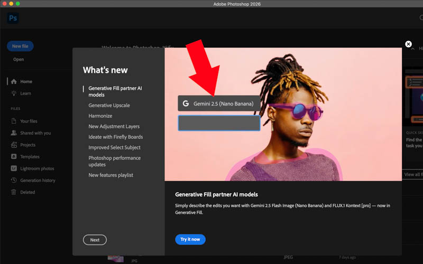Click the Learn lightbulb icon

(x=14, y=93)
